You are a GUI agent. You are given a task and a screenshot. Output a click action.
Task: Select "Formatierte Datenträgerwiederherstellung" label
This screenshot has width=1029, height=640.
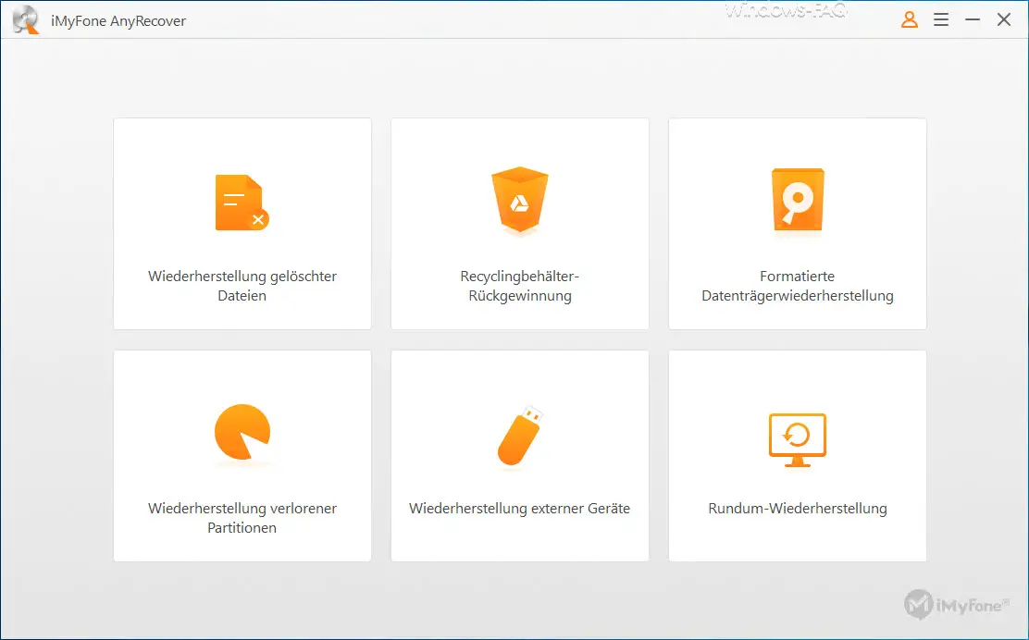coord(798,286)
